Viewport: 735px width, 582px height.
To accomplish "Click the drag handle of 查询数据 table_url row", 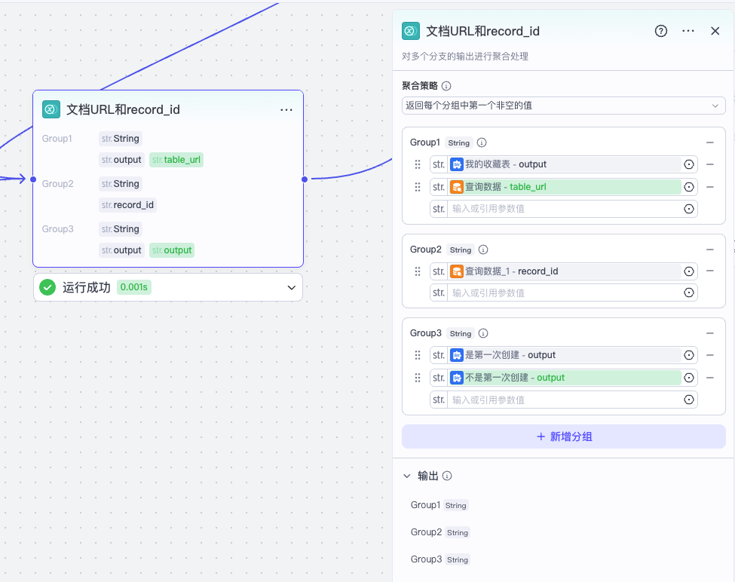I will tap(417, 187).
